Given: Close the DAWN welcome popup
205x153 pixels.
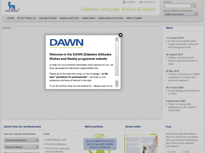Looking at the screenshot, I should 120,35.
